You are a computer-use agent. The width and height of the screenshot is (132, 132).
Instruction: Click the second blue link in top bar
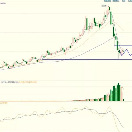pos(116,1)
